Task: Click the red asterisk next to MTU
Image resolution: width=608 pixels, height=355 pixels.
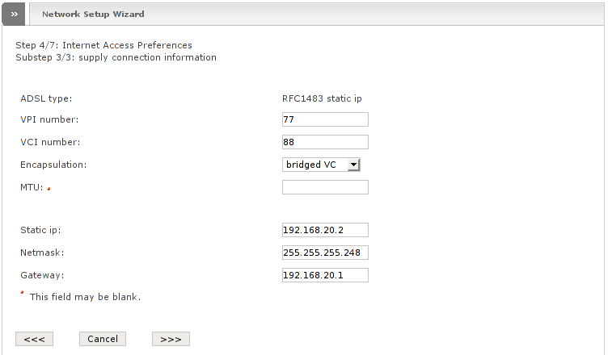Action: click(48, 190)
